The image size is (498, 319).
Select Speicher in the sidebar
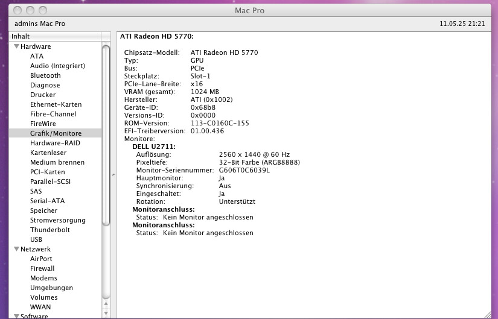pos(44,210)
